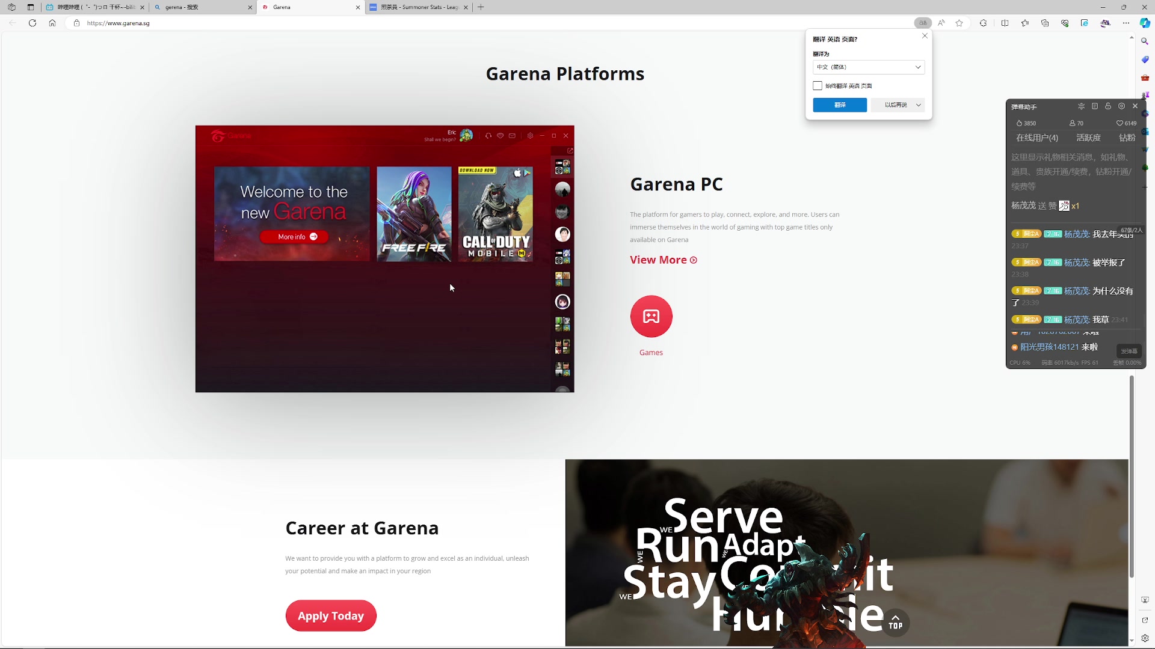
Task: Switch to the bilibili tab
Action: 95,7
